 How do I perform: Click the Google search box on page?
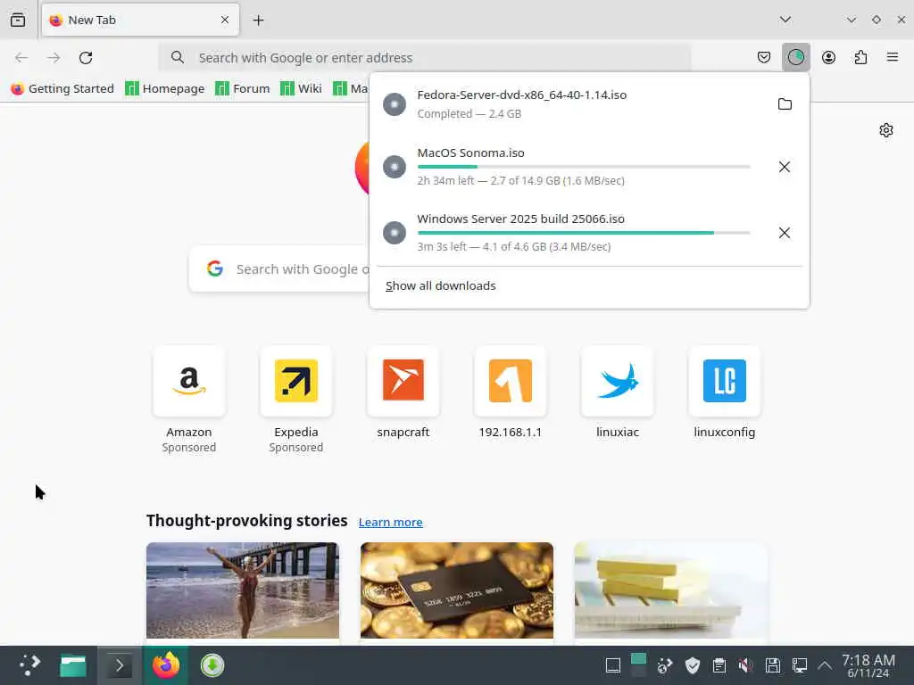[x=279, y=268]
